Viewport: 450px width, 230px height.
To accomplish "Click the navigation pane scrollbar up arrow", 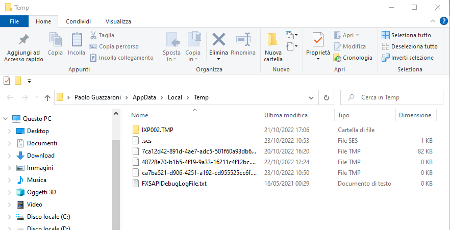I will pyautogui.click(x=116, y=114).
